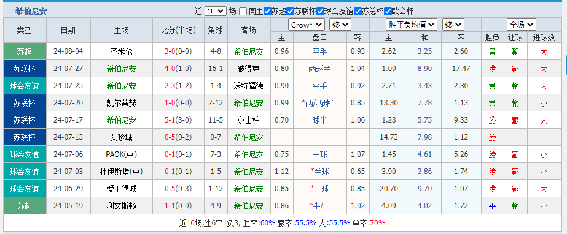567x234 pixels.
Task: Click the 60% win rate in summary
Action: point(268,223)
